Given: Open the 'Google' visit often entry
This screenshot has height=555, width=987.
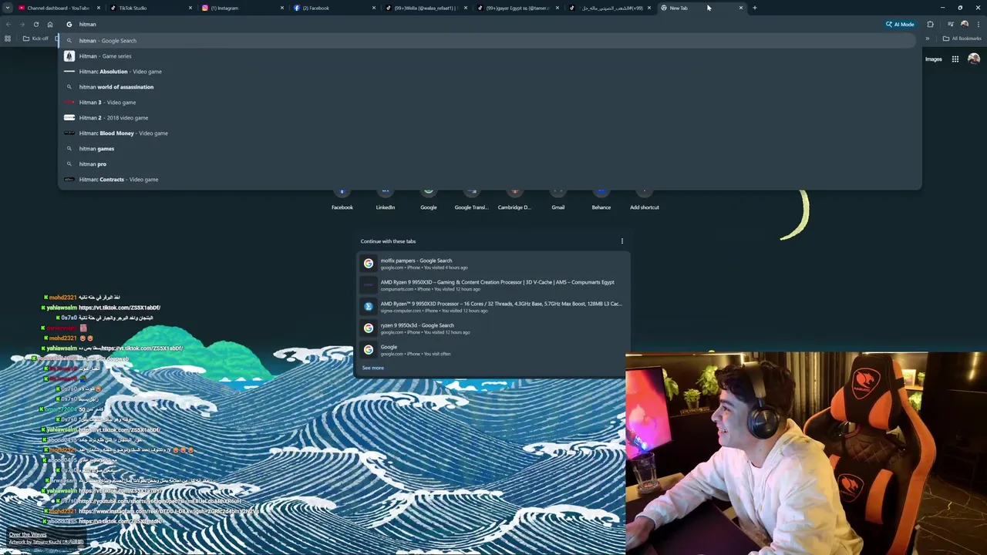Looking at the screenshot, I should tap(493, 350).
